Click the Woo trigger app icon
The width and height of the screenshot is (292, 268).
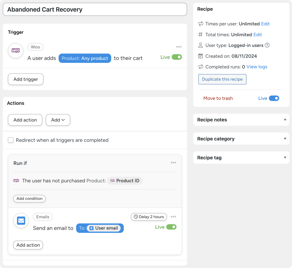(x=15, y=51)
